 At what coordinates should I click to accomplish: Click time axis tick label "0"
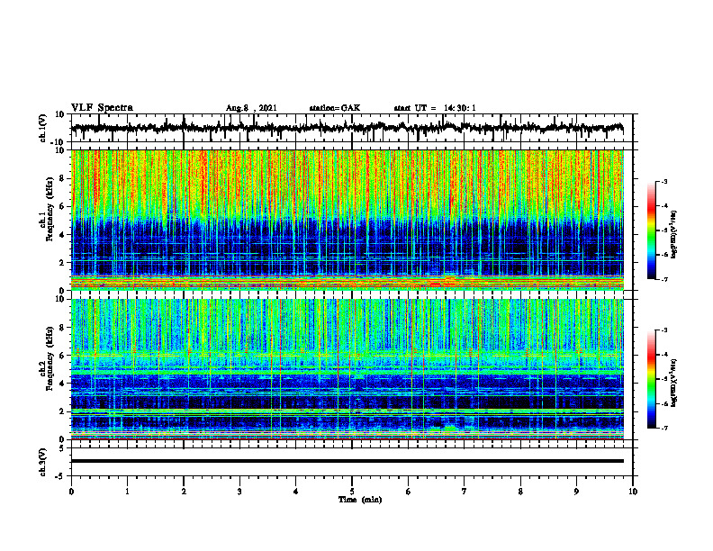71,492
